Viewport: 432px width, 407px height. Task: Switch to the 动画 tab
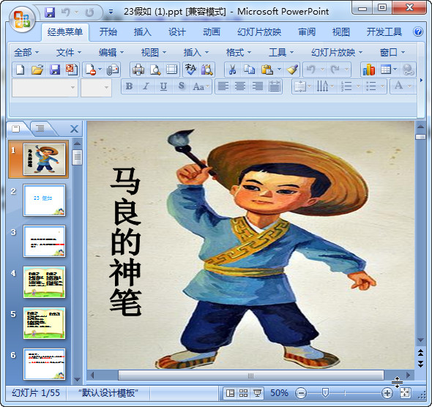[212, 32]
